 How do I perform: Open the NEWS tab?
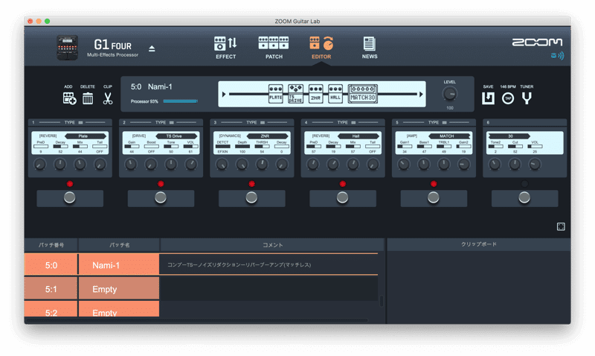tap(370, 48)
